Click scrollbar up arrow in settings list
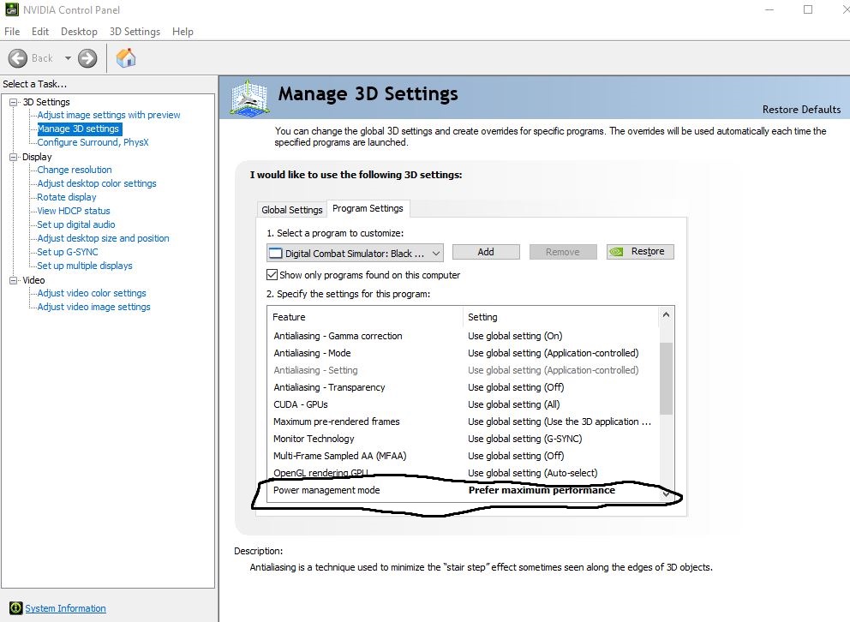Image resolution: width=850 pixels, height=622 pixels. tap(667, 314)
